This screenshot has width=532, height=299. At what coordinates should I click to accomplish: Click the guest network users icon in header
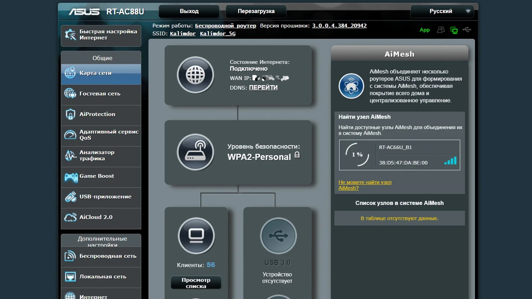point(441,30)
